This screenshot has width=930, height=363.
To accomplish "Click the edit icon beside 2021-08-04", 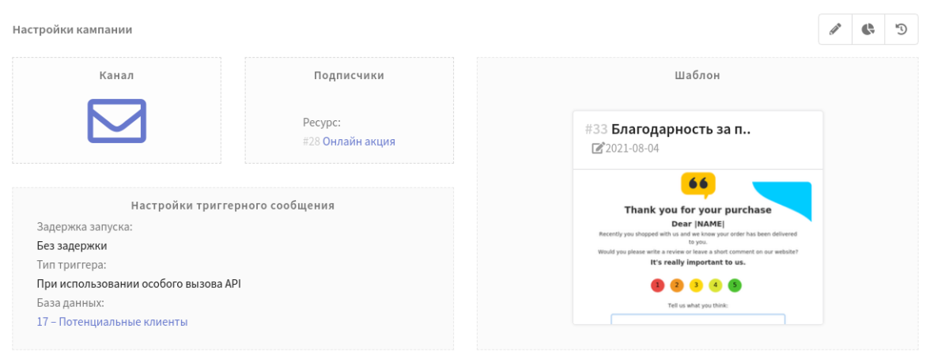I will pyautogui.click(x=598, y=148).
